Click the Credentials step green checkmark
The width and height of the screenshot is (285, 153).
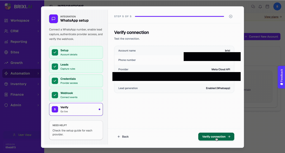(55, 81)
